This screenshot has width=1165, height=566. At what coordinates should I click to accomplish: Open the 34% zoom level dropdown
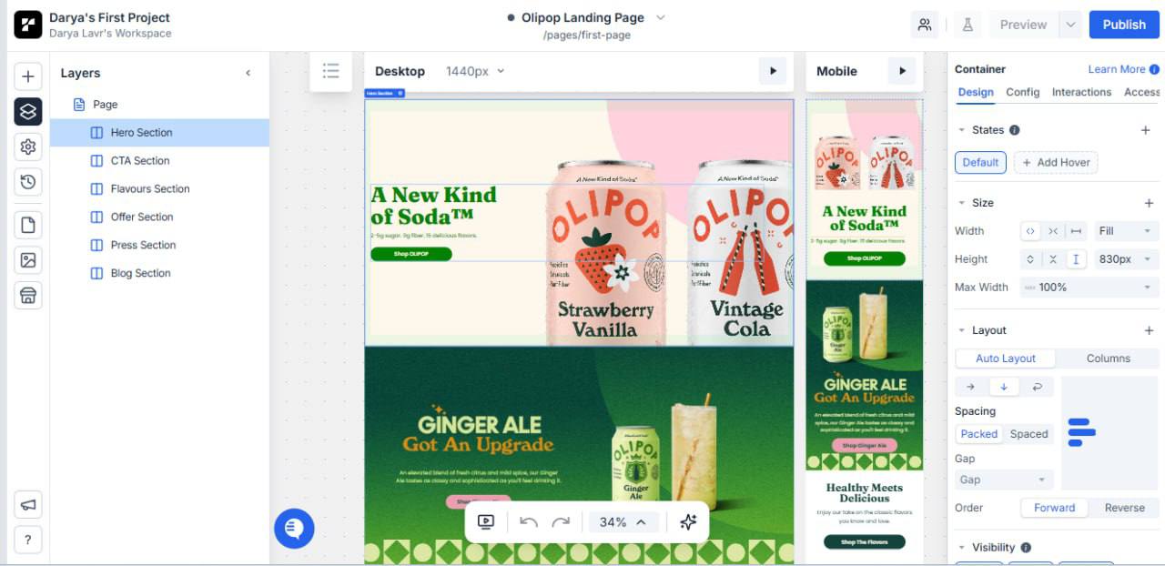point(623,521)
